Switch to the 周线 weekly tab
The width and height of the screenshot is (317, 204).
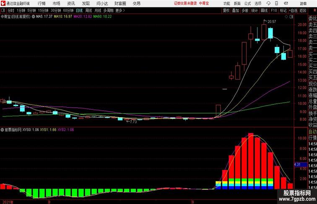tap(88, 10)
